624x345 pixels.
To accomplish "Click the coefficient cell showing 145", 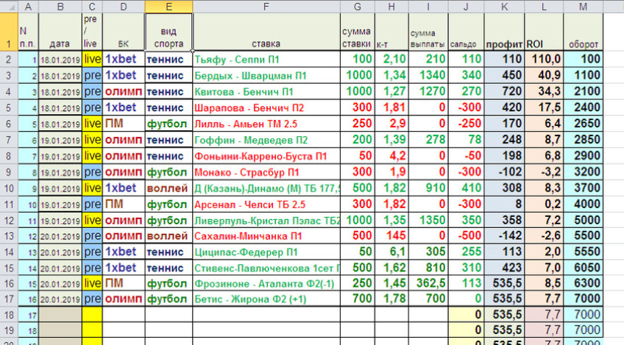I will [x=391, y=235].
